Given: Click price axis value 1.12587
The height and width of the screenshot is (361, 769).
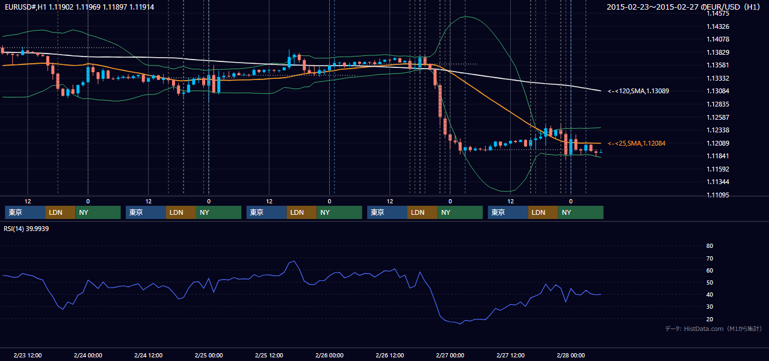Looking at the screenshot, I should click(x=717, y=117).
